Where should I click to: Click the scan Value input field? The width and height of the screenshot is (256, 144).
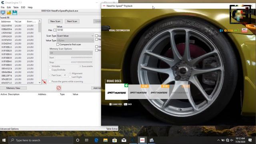[x=79, y=30]
